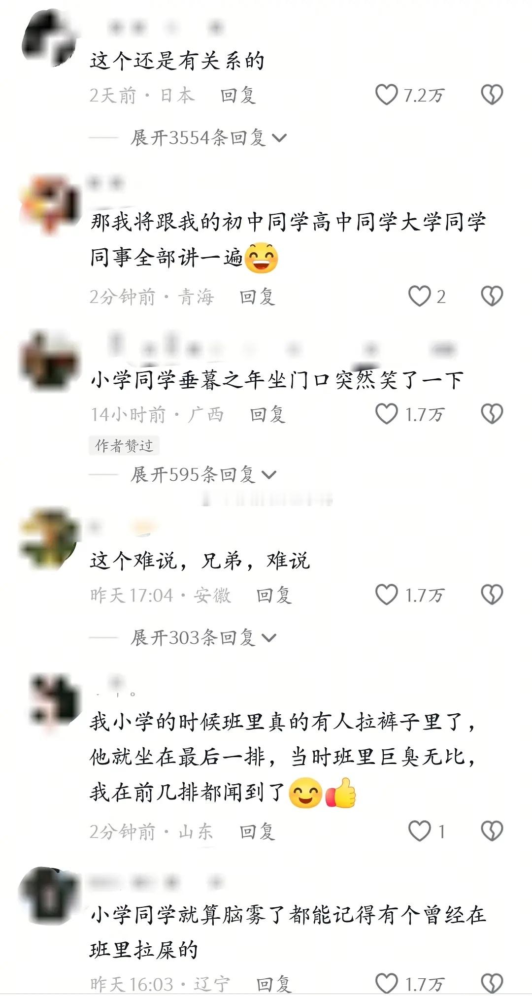
Task: Like the comment with 7.2万 likes
Action: pos(387,95)
